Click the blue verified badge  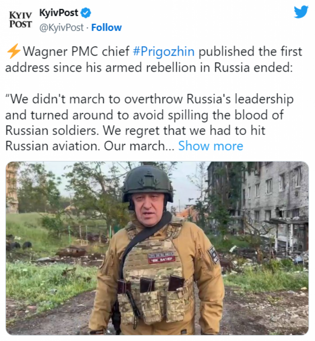pyautogui.click(x=86, y=13)
